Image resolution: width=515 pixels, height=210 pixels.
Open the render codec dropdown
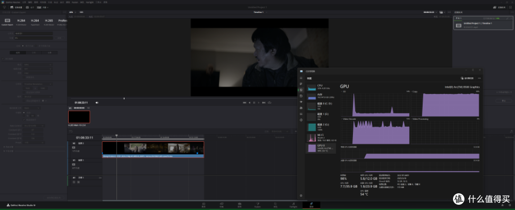pyautogui.click(x=37, y=69)
